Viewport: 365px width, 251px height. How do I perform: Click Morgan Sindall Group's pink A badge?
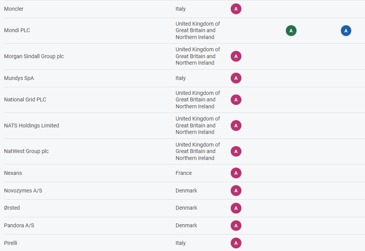point(236,56)
